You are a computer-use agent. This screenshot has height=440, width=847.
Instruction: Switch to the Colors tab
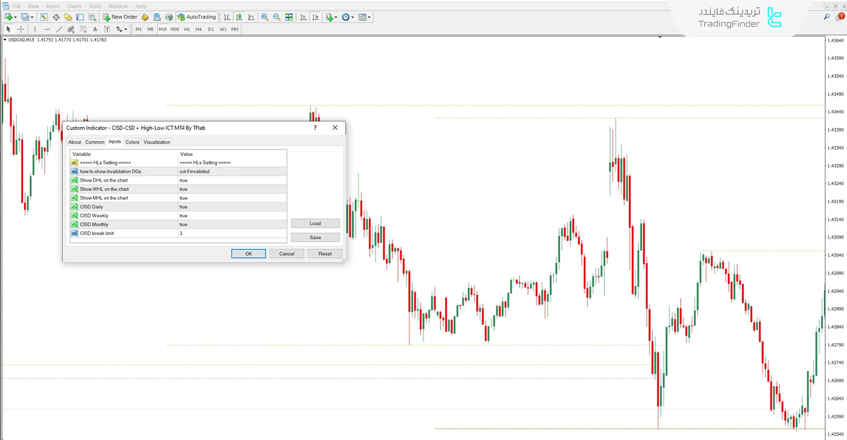[132, 142]
